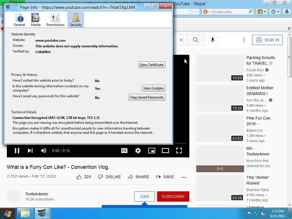
Task: Open video settings gear
Action: tap(138, 151)
